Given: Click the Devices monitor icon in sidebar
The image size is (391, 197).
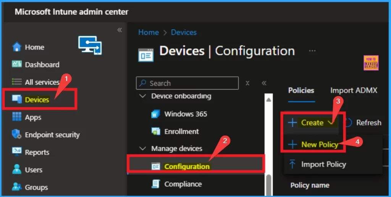Looking at the screenshot, I should [17, 99].
